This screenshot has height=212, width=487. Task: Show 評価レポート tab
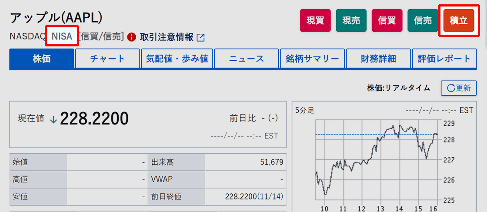444,59
